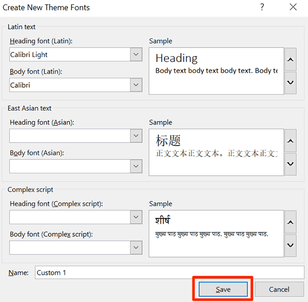This screenshot has height=302, width=308.
Task: Click the Calibri body font field
Action: [x=69, y=85]
